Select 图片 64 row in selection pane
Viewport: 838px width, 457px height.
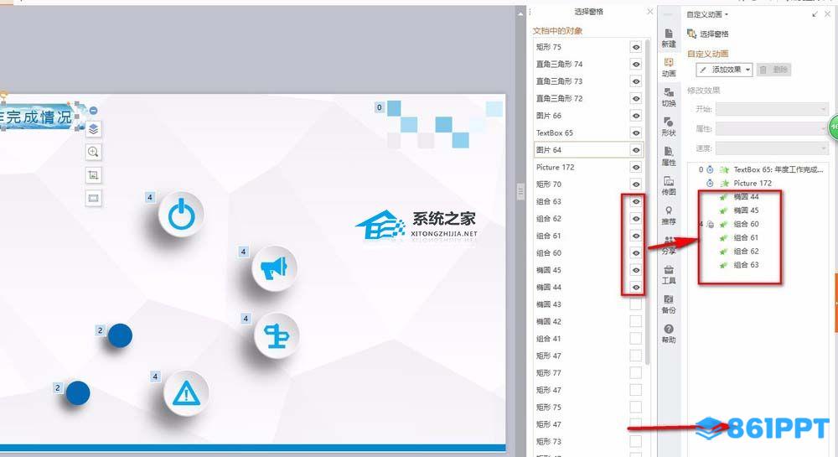point(588,149)
